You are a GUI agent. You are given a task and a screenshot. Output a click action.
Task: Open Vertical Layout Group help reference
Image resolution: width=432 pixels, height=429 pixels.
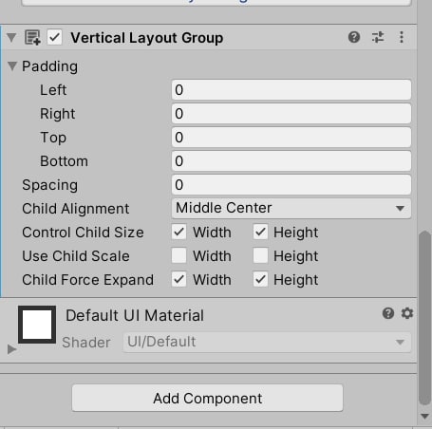354,37
